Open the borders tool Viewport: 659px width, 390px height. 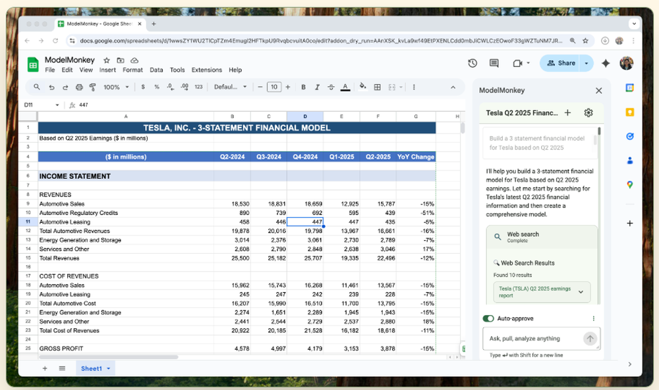pyautogui.click(x=378, y=87)
